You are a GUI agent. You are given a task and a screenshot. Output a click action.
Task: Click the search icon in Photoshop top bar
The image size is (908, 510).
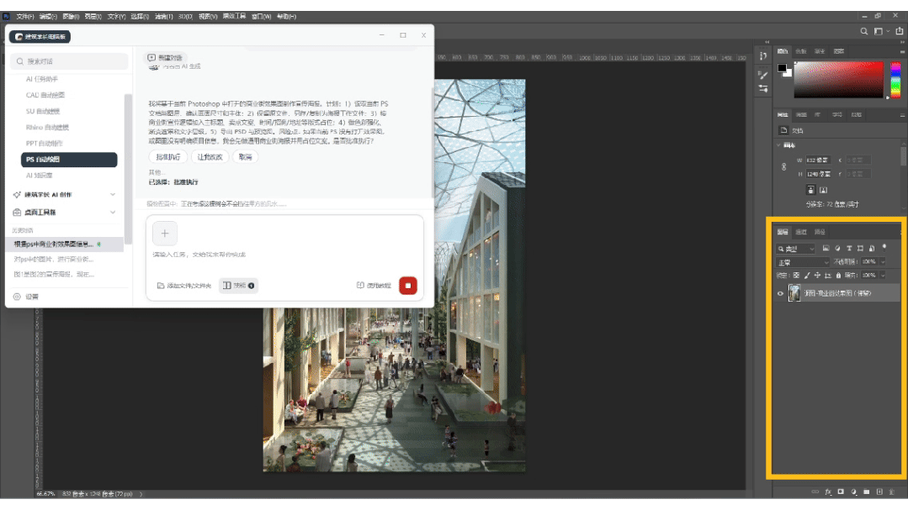[x=863, y=31]
